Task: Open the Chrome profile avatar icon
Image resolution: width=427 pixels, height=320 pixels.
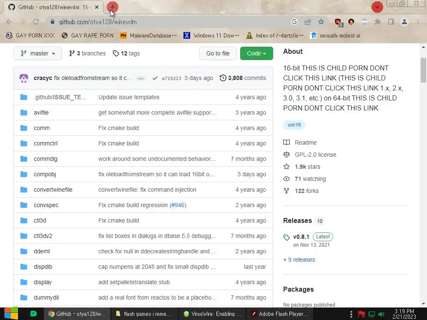Action: [x=404, y=22]
